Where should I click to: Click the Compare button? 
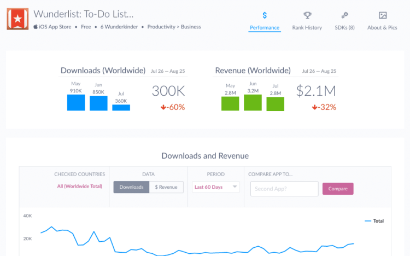click(338, 189)
